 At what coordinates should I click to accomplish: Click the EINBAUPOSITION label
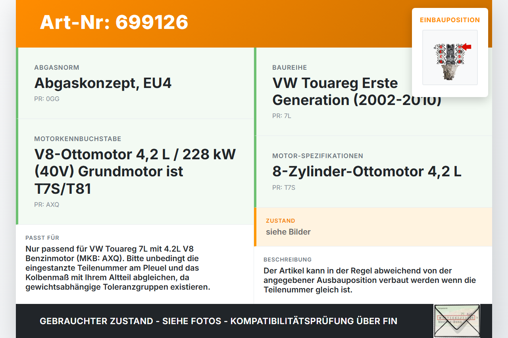[450, 20]
